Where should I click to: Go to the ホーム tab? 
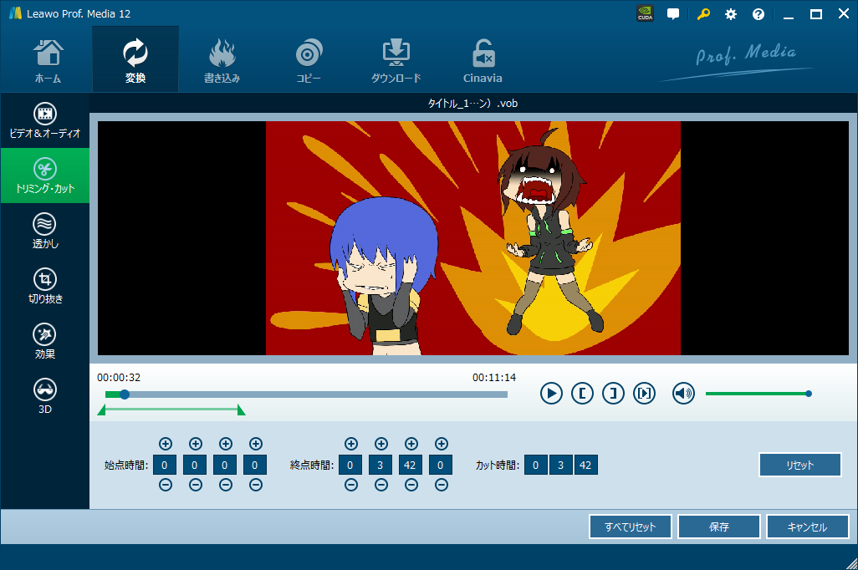click(x=48, y=60)
